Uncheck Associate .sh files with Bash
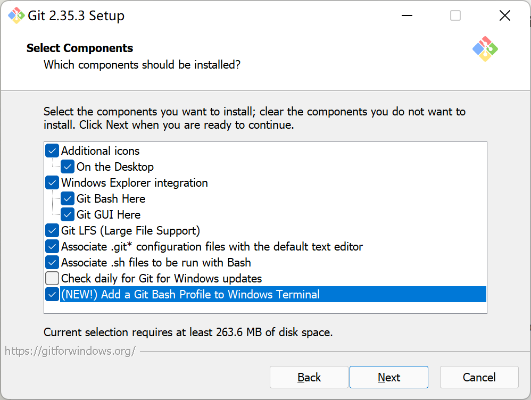The height and width of the screenshot is (400, 531). coord(52,263)
